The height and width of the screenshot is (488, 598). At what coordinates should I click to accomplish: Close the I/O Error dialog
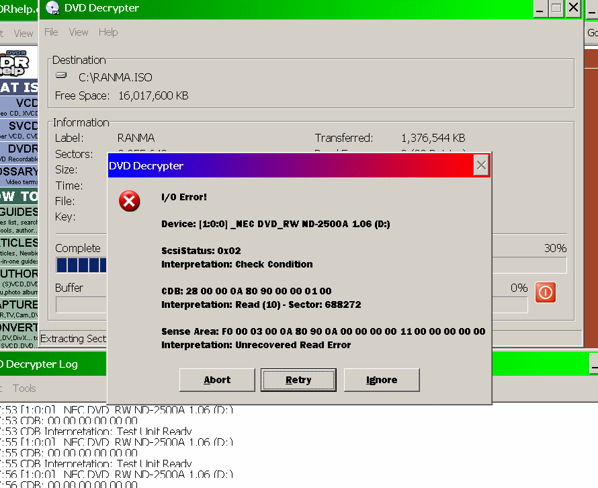481,165
